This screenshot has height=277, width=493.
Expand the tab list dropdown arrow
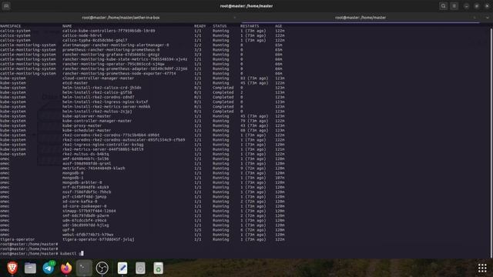(488, 18)
